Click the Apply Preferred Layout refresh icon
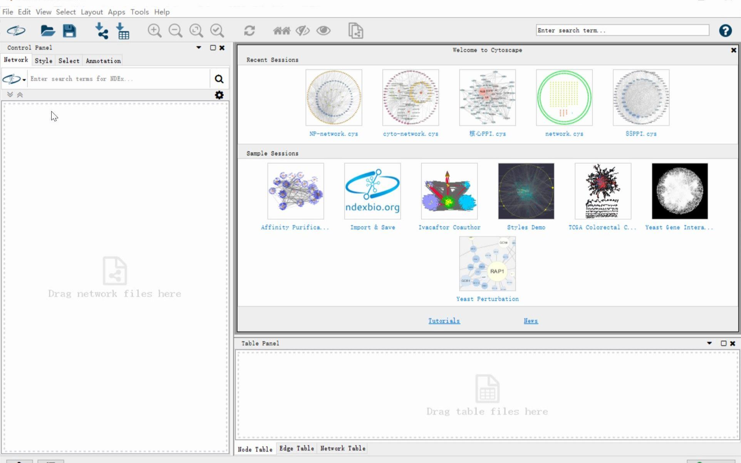This screenshot has width=741, height=463. pyautogui.click(x=249, y=30)
